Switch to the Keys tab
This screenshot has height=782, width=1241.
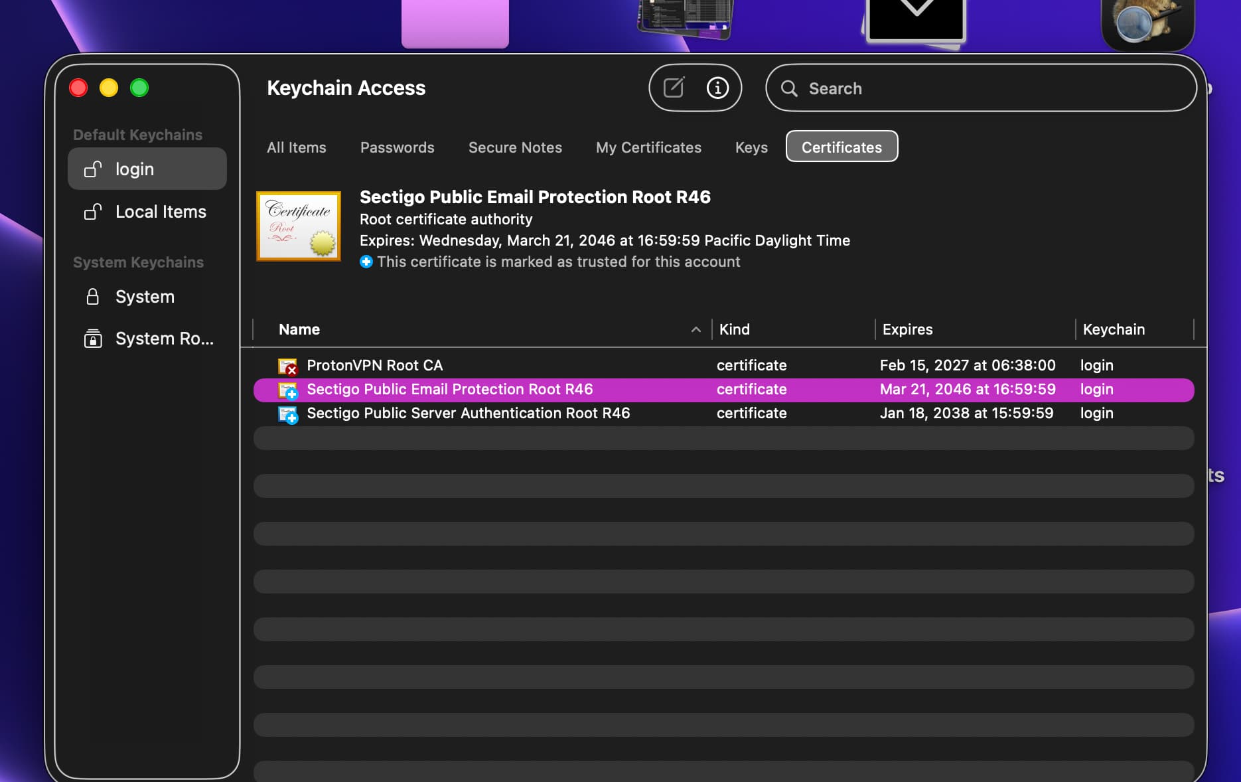point(751,147)
